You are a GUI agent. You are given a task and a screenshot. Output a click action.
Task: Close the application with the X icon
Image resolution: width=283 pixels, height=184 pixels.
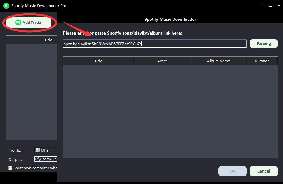click(x=279, y=5)
